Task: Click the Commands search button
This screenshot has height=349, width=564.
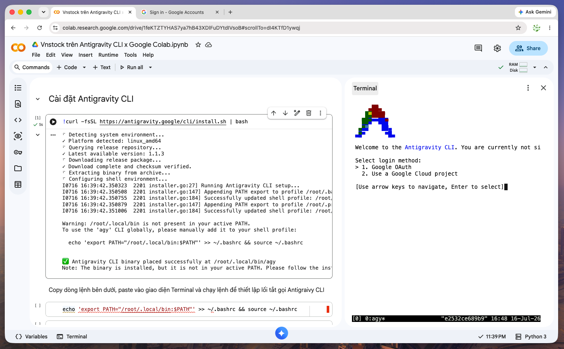Action: [x=32, y=67]
